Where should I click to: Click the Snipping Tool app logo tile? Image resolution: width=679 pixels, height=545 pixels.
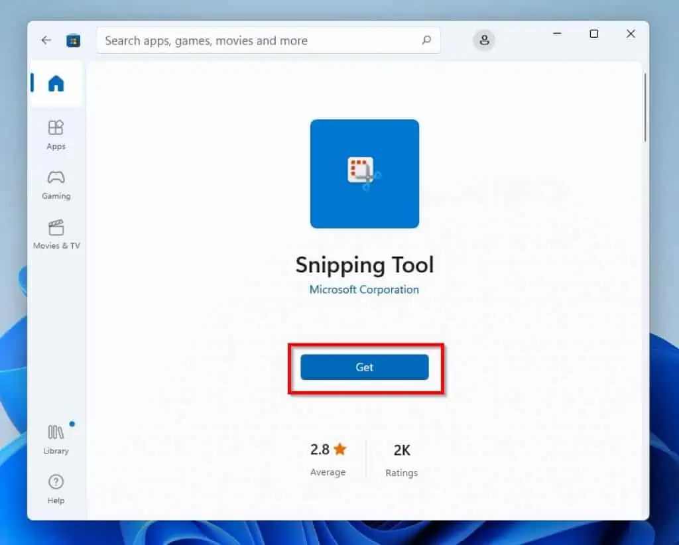(364, 174)
